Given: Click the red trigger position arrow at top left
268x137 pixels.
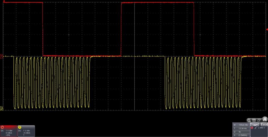Looking at the screenshot, I should point(4,1).
